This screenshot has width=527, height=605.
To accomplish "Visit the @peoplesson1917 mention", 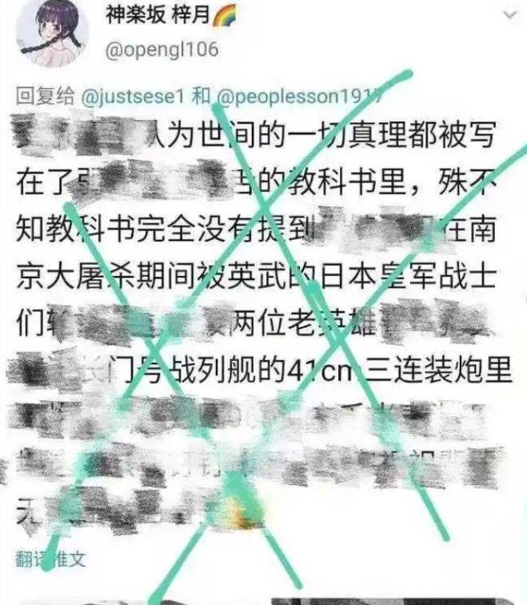I will tap(301, 97).
